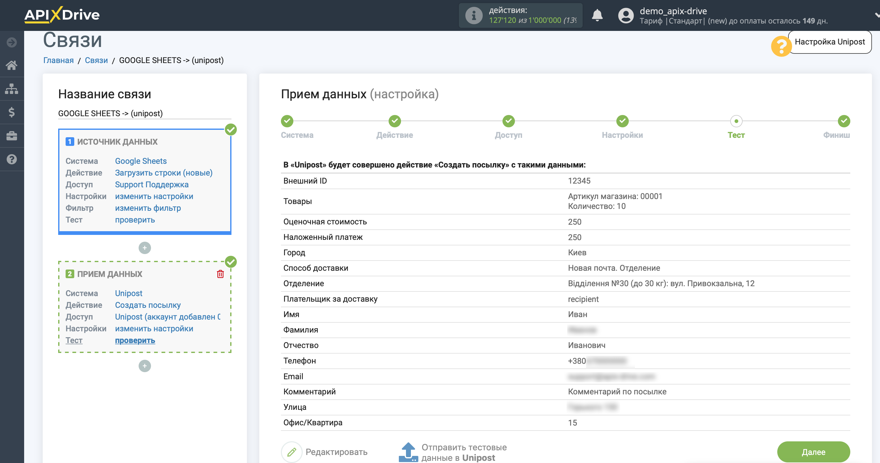Send test data to Unipost
Viewport: 880px width, 463px height.
453,452
